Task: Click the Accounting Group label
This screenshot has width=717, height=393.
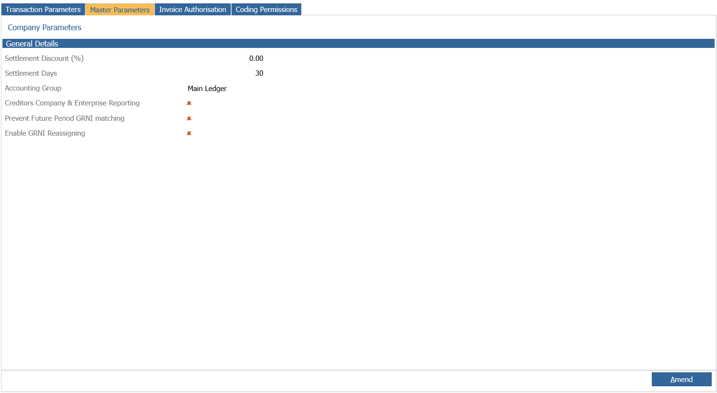Action: tap(33, 88)
